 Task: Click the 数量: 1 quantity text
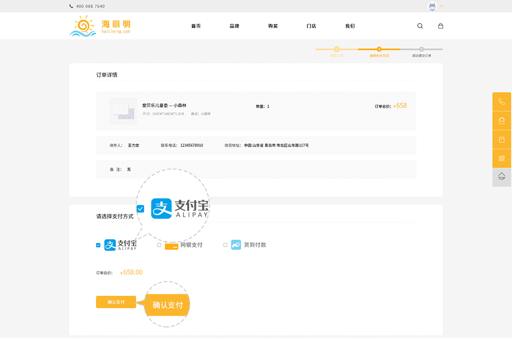pos(263,106)
